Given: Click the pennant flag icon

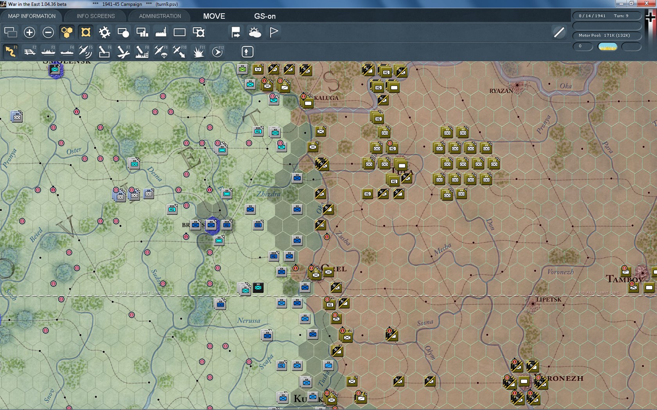Looking at the screenshot, I should point(274,32).
